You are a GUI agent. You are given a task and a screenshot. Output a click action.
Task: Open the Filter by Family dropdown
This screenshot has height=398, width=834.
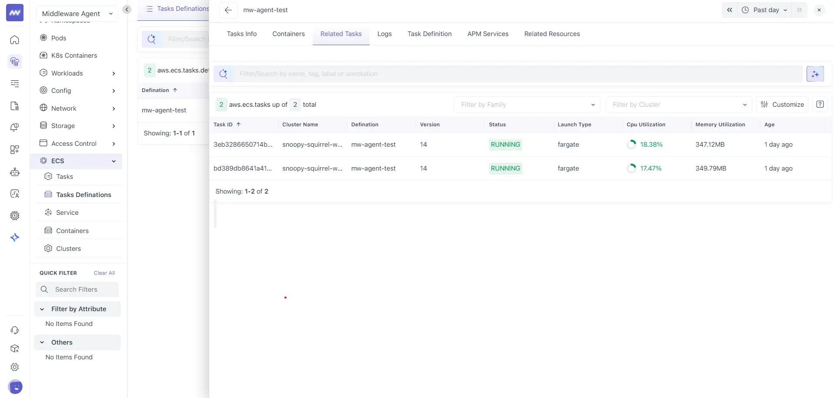click(x=527, y=104)
